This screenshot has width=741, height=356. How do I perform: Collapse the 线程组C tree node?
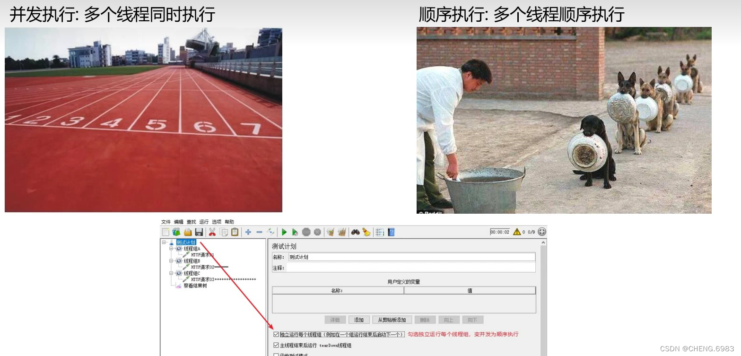click(171, 273)
